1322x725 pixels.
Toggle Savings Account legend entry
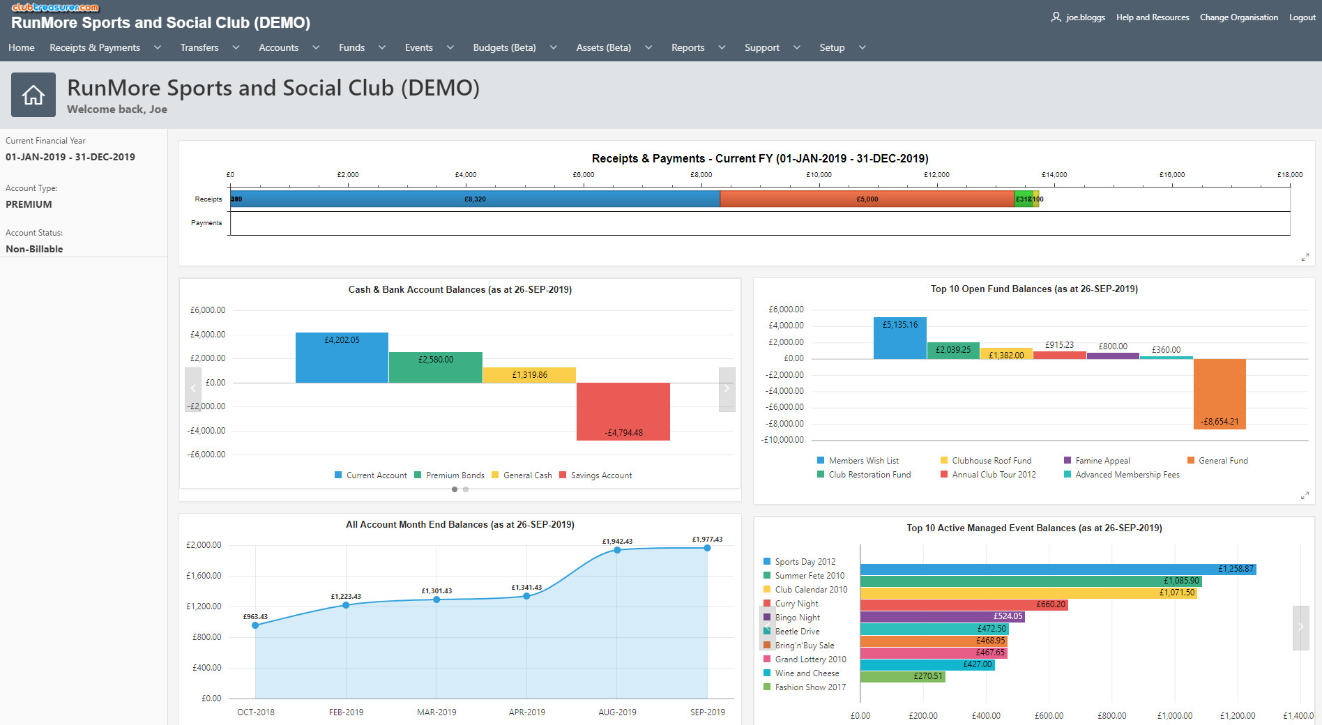tap(595, 475)
